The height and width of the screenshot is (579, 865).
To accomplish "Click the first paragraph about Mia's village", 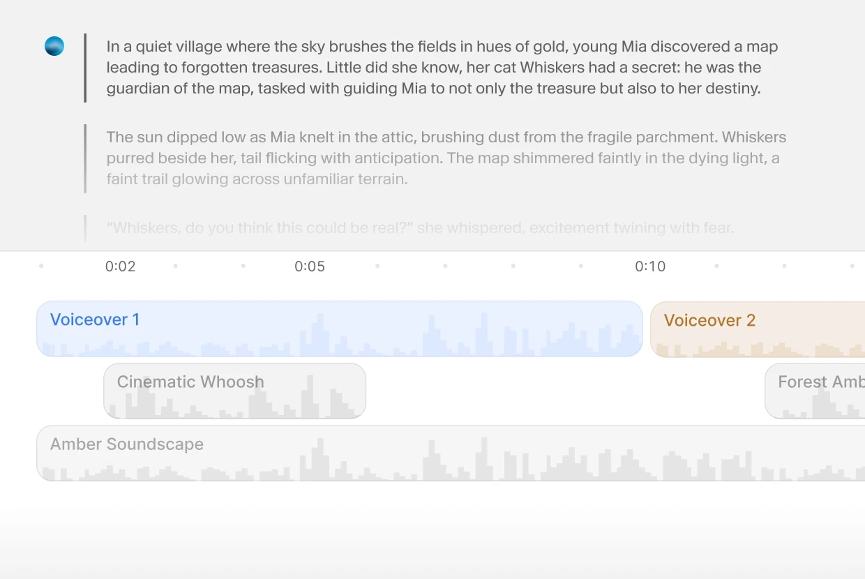I will [x=442, y=68].
